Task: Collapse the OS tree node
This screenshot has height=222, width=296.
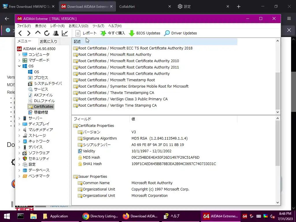Action: tap(19, 66)
